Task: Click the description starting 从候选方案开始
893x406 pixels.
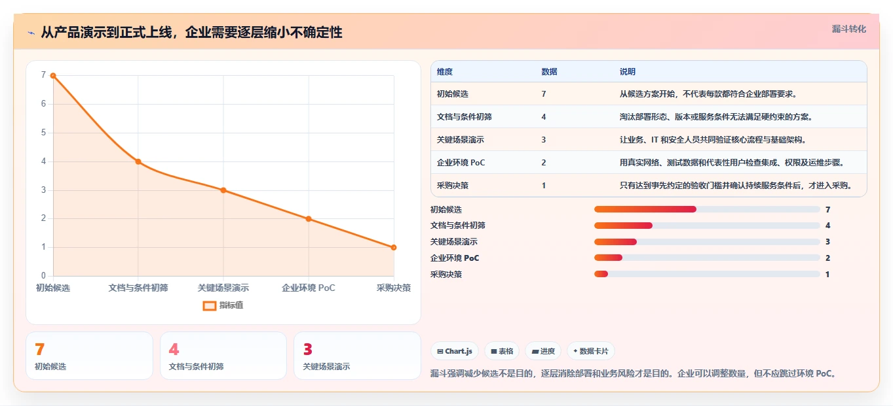Action: (x=708, y=94)
